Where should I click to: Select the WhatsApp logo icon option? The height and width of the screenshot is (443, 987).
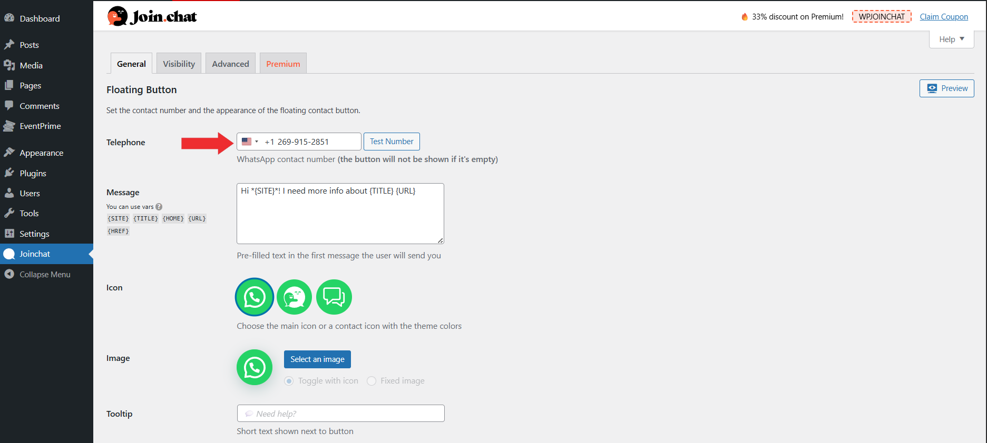254,297
